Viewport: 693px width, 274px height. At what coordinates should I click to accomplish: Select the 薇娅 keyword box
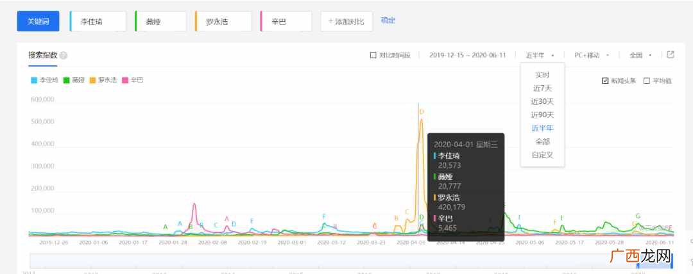(x=160, y=21)
